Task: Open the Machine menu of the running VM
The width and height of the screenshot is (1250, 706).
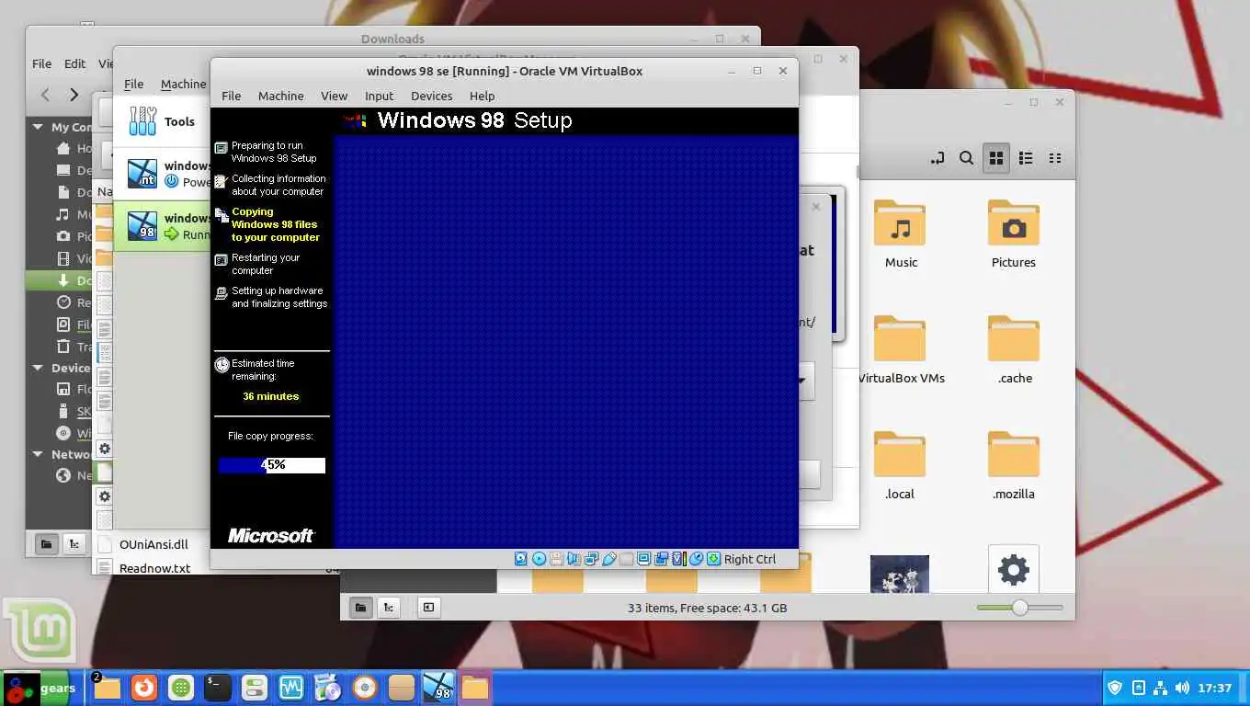Action: 280,96
